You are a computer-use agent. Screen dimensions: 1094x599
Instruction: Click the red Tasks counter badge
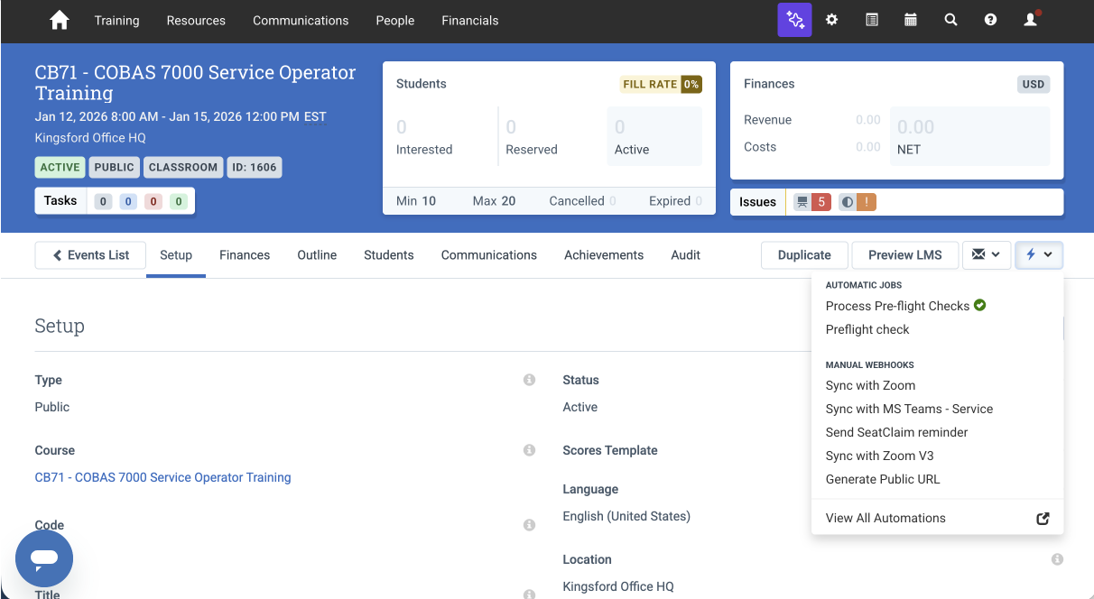[153, 201]
